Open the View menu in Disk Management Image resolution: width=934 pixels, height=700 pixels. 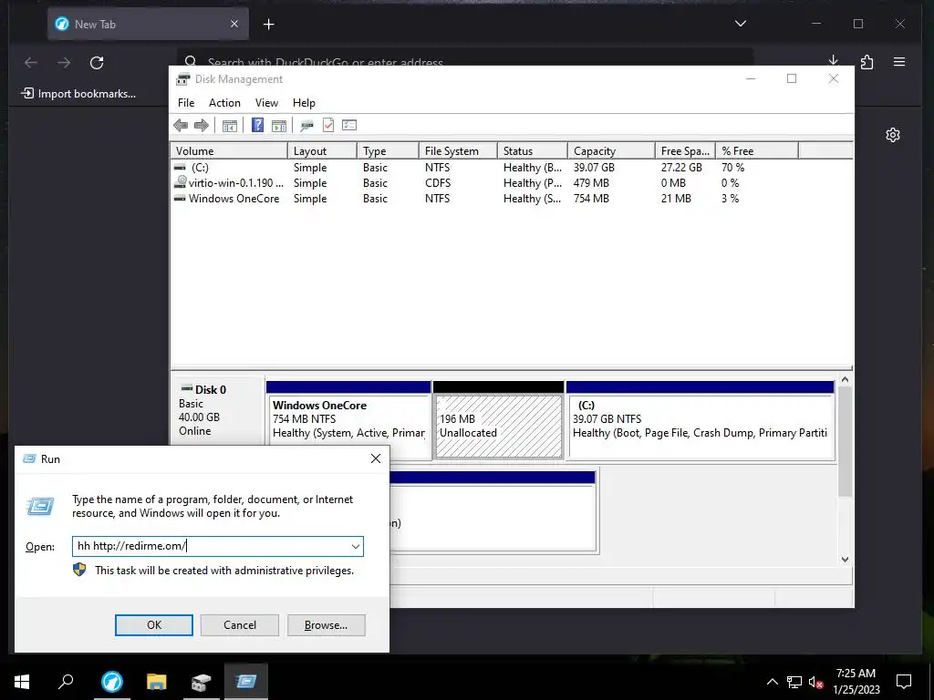point(267,103)
